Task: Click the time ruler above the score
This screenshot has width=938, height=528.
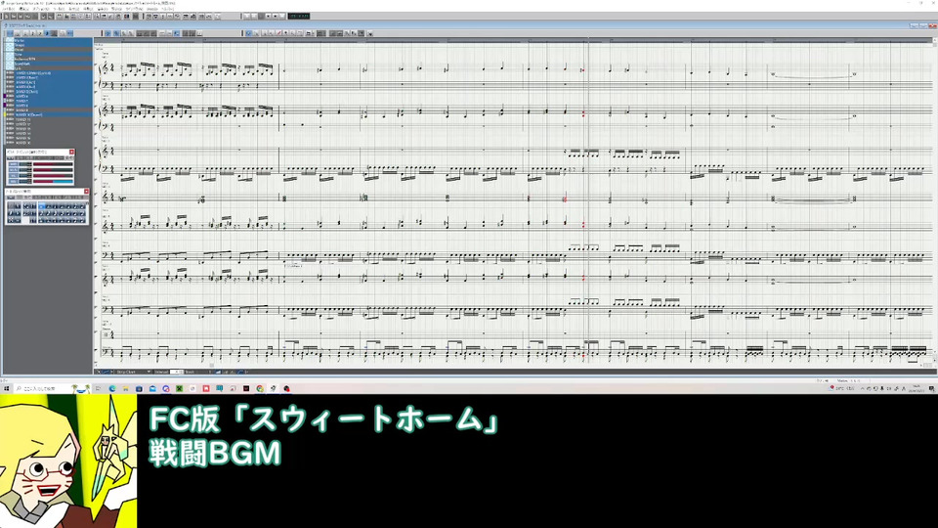Action: coord(515,39)
